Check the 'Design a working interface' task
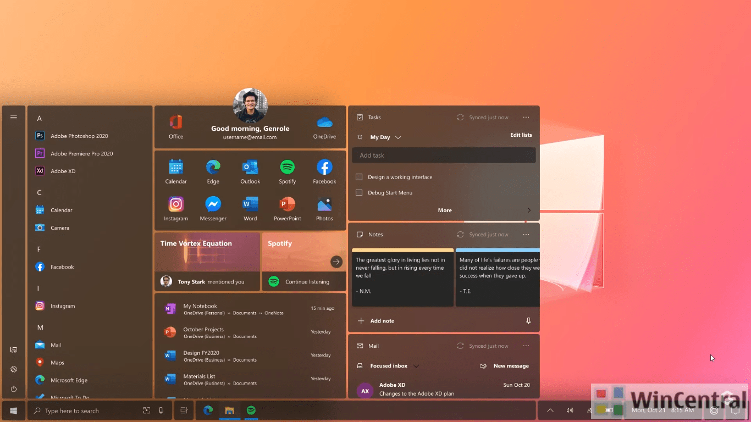Viewport: 751px width, 422px height. [x=359, y=177]
